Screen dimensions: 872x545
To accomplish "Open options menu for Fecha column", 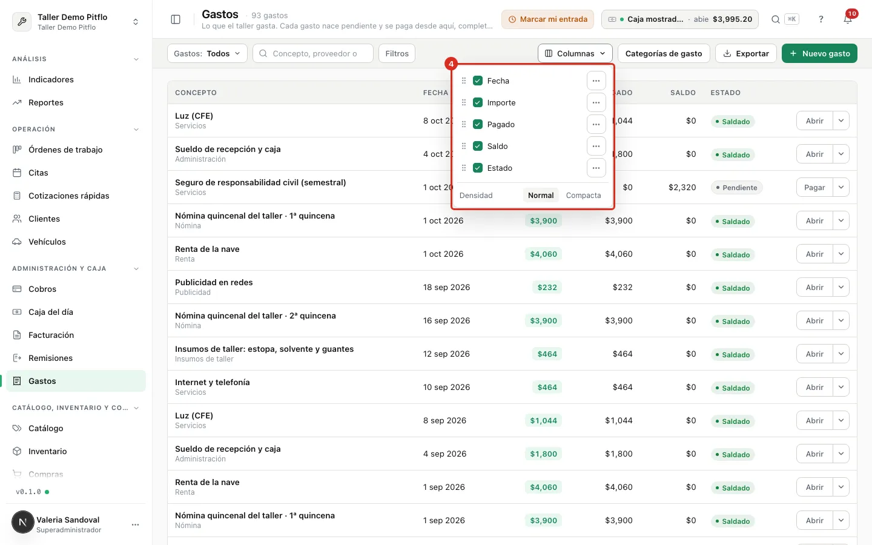I will pyautogui.click(x=596, y=81).
